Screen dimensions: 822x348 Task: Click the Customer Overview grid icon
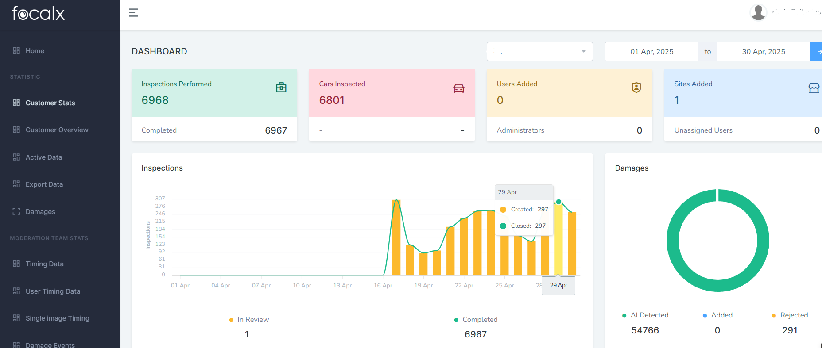[x=16, y=130]
